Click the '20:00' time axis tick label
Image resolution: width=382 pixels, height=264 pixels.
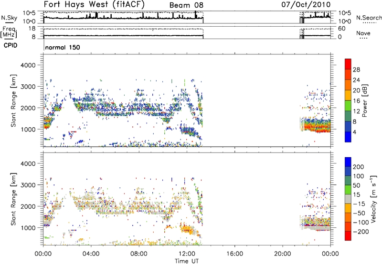pos(282,254)
